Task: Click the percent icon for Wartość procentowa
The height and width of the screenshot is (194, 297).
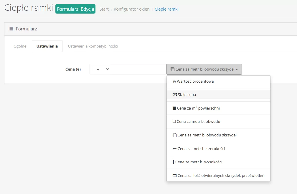Action: point(174,81)
